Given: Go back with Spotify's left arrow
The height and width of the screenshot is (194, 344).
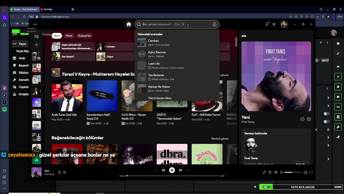Looking at the screenshot, I should pos(44,24).
